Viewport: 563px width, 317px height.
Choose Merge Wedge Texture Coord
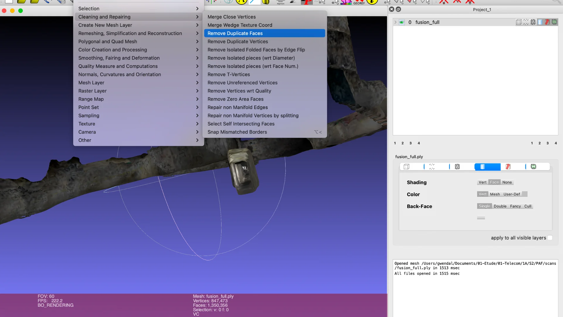(x=264, y=25)
